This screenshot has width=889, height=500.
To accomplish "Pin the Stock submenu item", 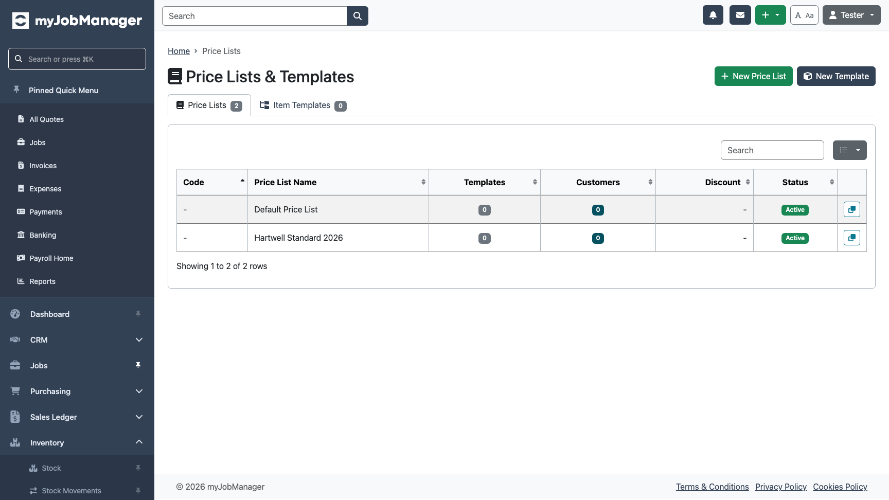I will coord(138,468).
